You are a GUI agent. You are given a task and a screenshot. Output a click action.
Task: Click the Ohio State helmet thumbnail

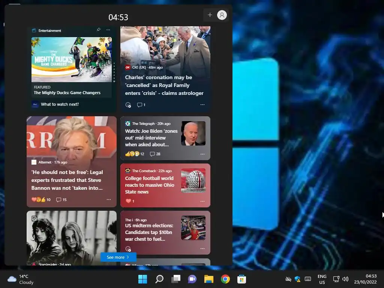click(193, 180)
